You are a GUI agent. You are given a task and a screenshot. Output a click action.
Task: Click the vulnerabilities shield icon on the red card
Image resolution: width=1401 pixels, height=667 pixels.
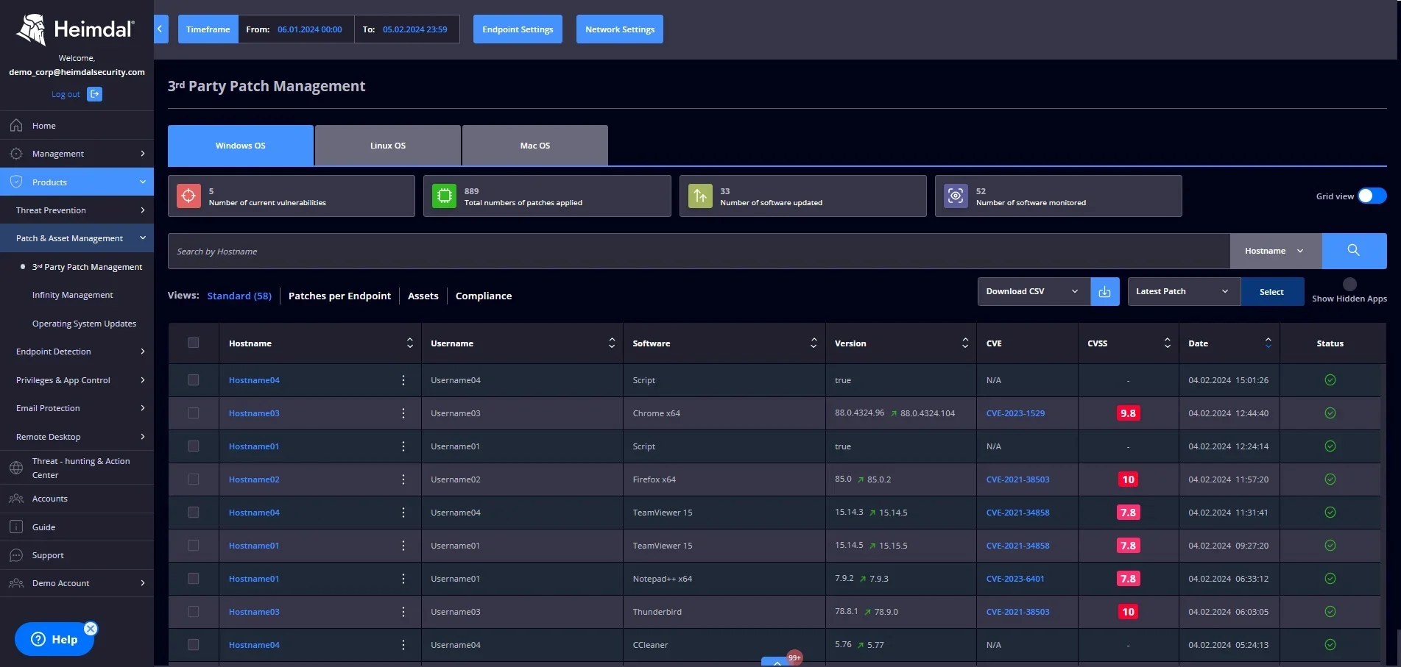coord(188,196)
